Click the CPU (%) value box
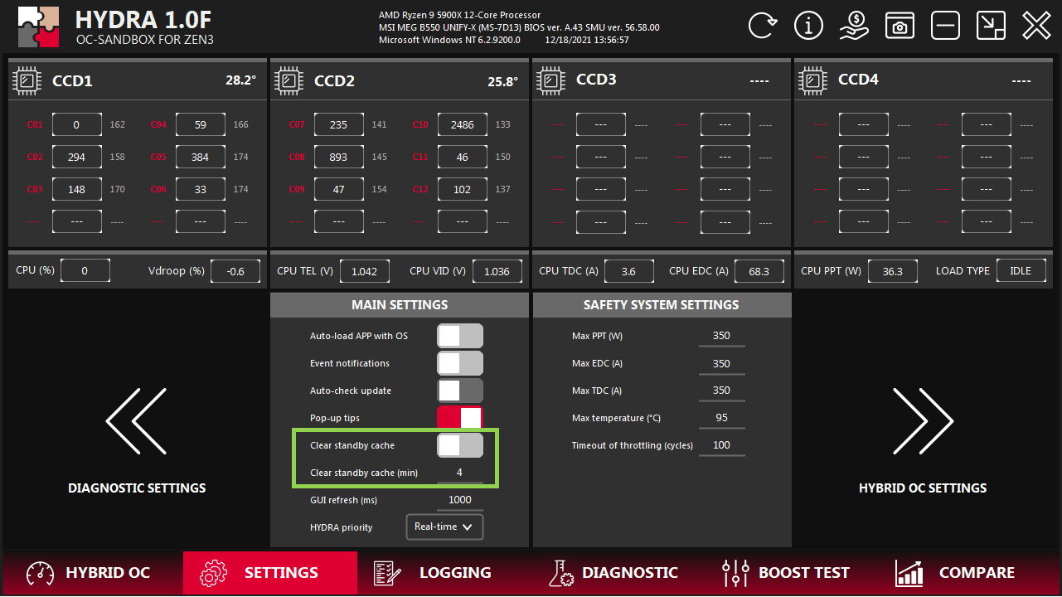Viewport: 1062px width, 597px height. click(85, 271)
